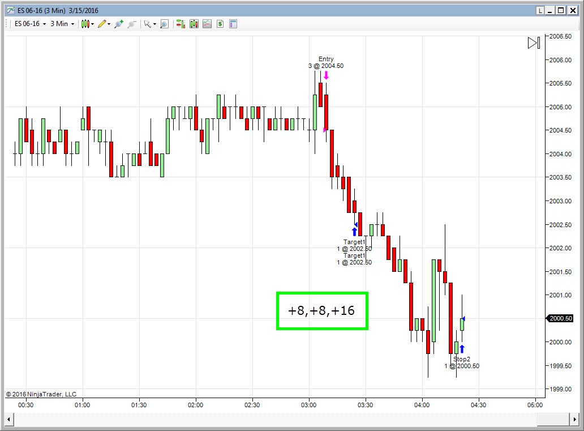Click the skip-to-latest bar arrow
The height and width of the screenshot is (431, 584).
pos(534,43)
